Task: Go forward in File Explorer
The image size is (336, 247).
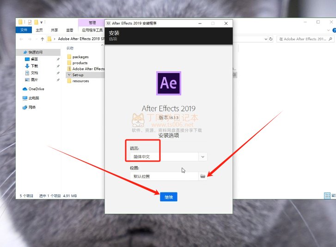Action: pos(30,39)
